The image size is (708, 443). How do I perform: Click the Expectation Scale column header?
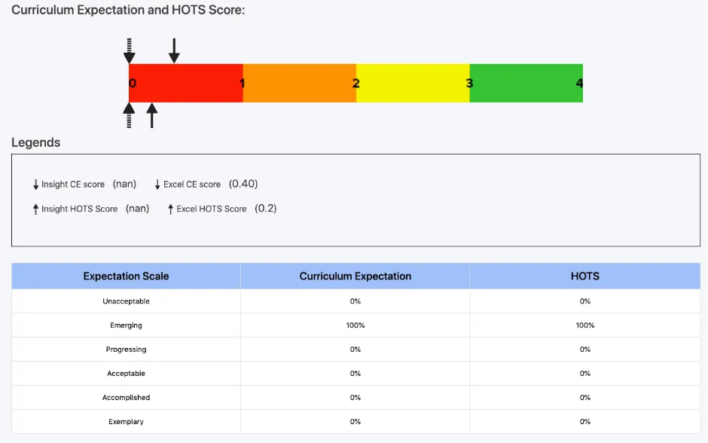(x=126, y=276)
